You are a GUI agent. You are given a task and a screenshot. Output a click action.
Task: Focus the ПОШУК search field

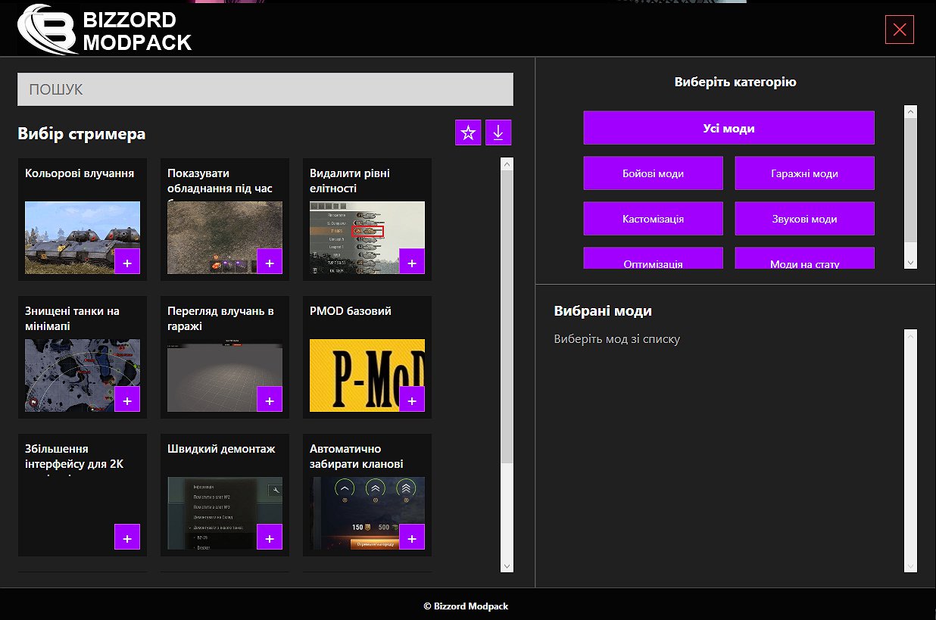point(265,89)
